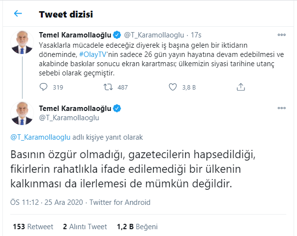Image resolution: width=297 pixels, height=236 pixels.
Task: Open more options on the first tweet
Action: click(x=281, y=35)
